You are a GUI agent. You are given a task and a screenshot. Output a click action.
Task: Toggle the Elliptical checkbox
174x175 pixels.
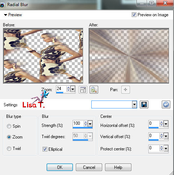tap(45, 149)
